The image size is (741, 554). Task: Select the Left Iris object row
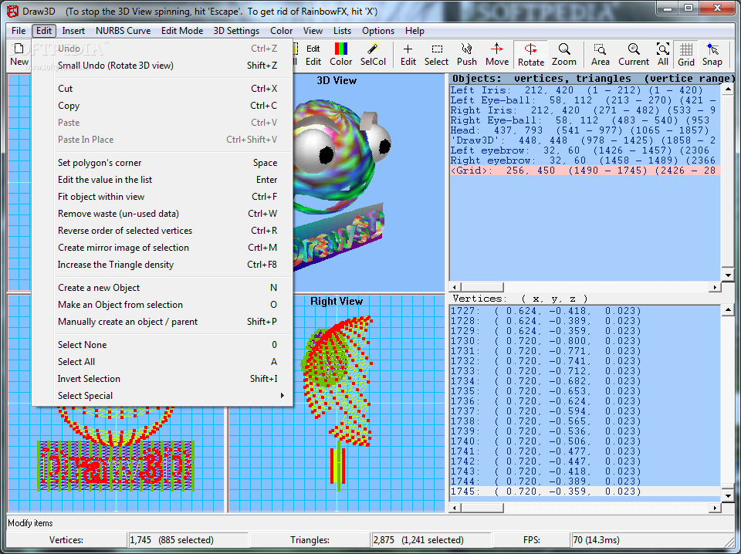(585, 90)
